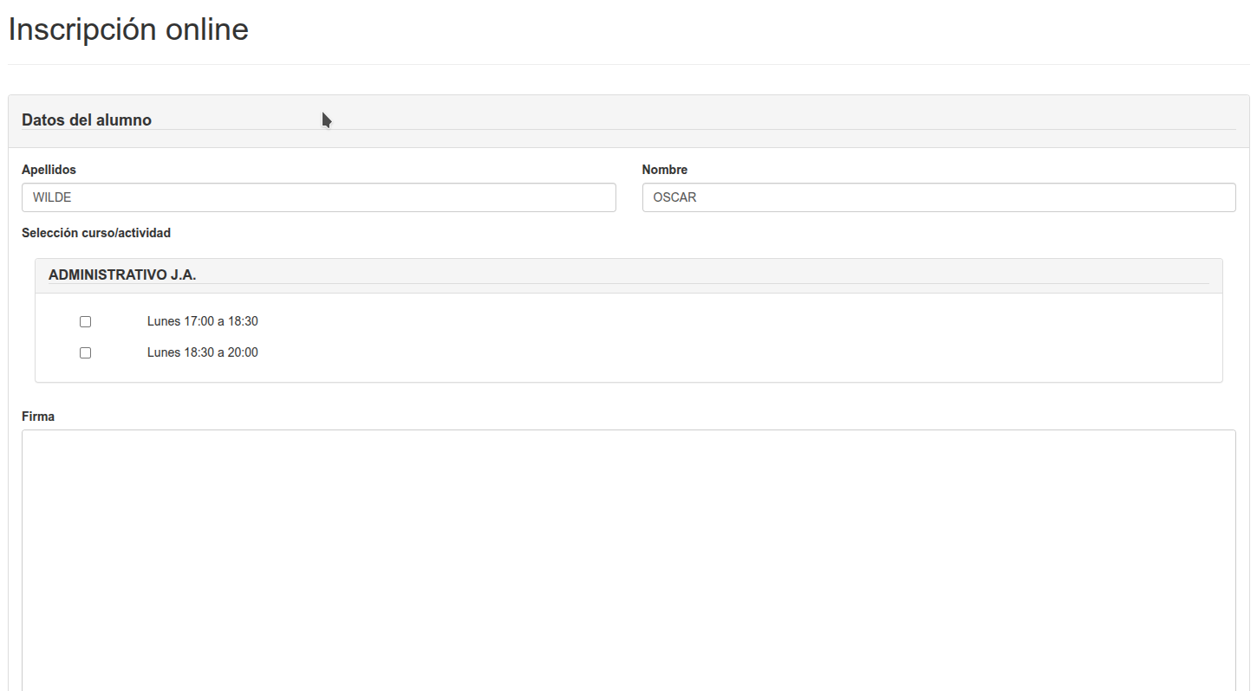
Task: Check the Lunes 17:00 a 18:30 checkbox
Action: click(85, 321)
